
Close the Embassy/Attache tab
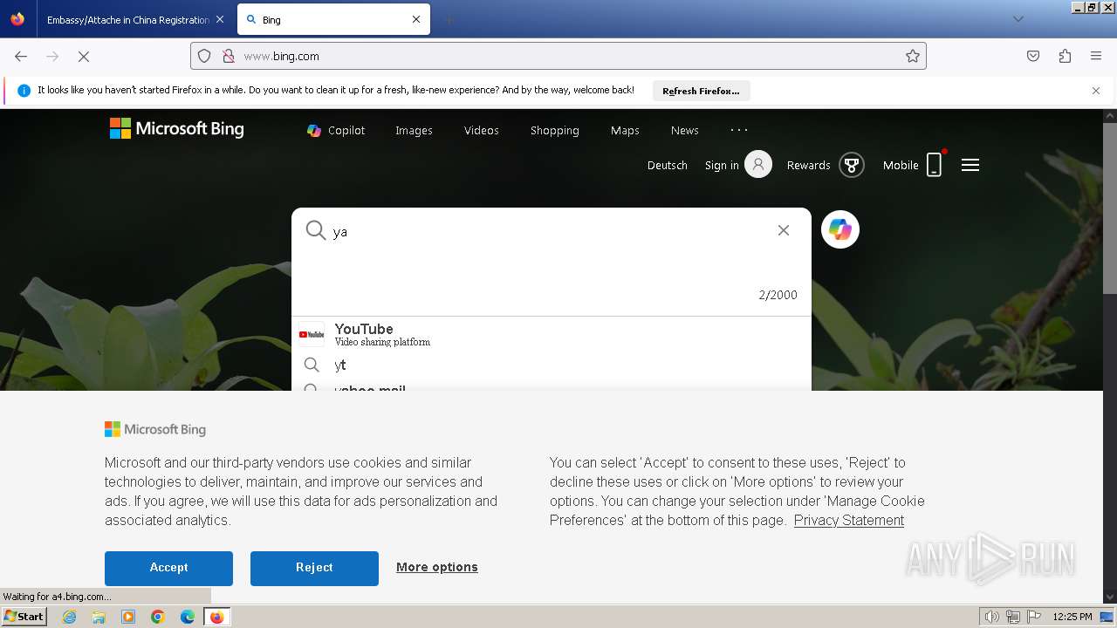pyautogui.click(x=219, y=19)
